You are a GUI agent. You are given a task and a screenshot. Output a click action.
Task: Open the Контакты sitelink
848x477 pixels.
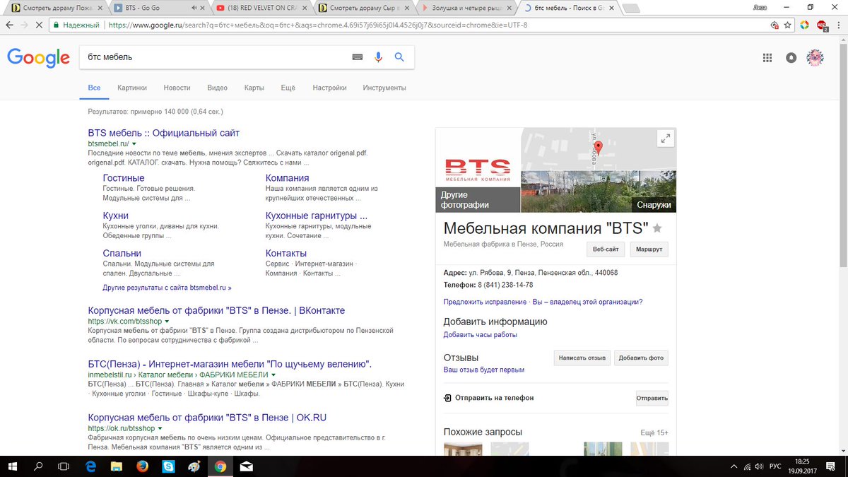tap(286, 253)
